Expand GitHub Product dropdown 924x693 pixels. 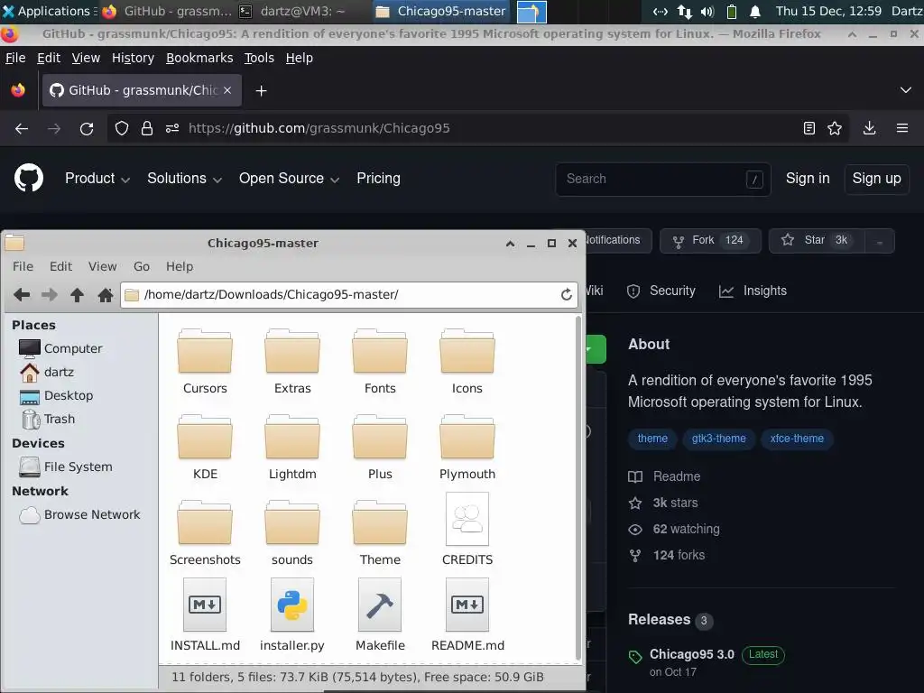pos(97,178)
